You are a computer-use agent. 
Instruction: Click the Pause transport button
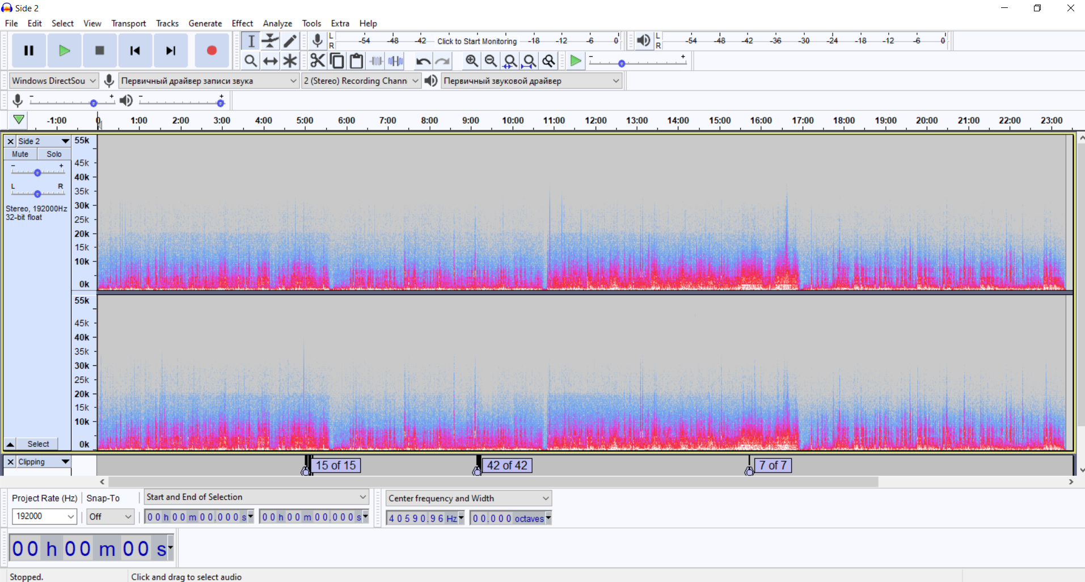29,50
